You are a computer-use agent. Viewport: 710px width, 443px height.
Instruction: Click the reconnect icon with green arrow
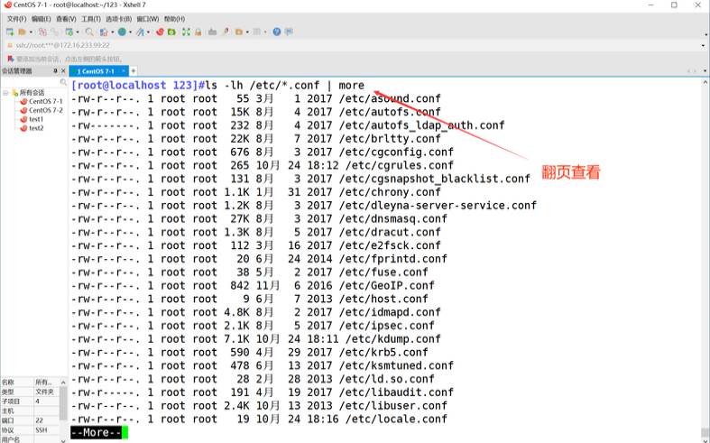[69, 32]
